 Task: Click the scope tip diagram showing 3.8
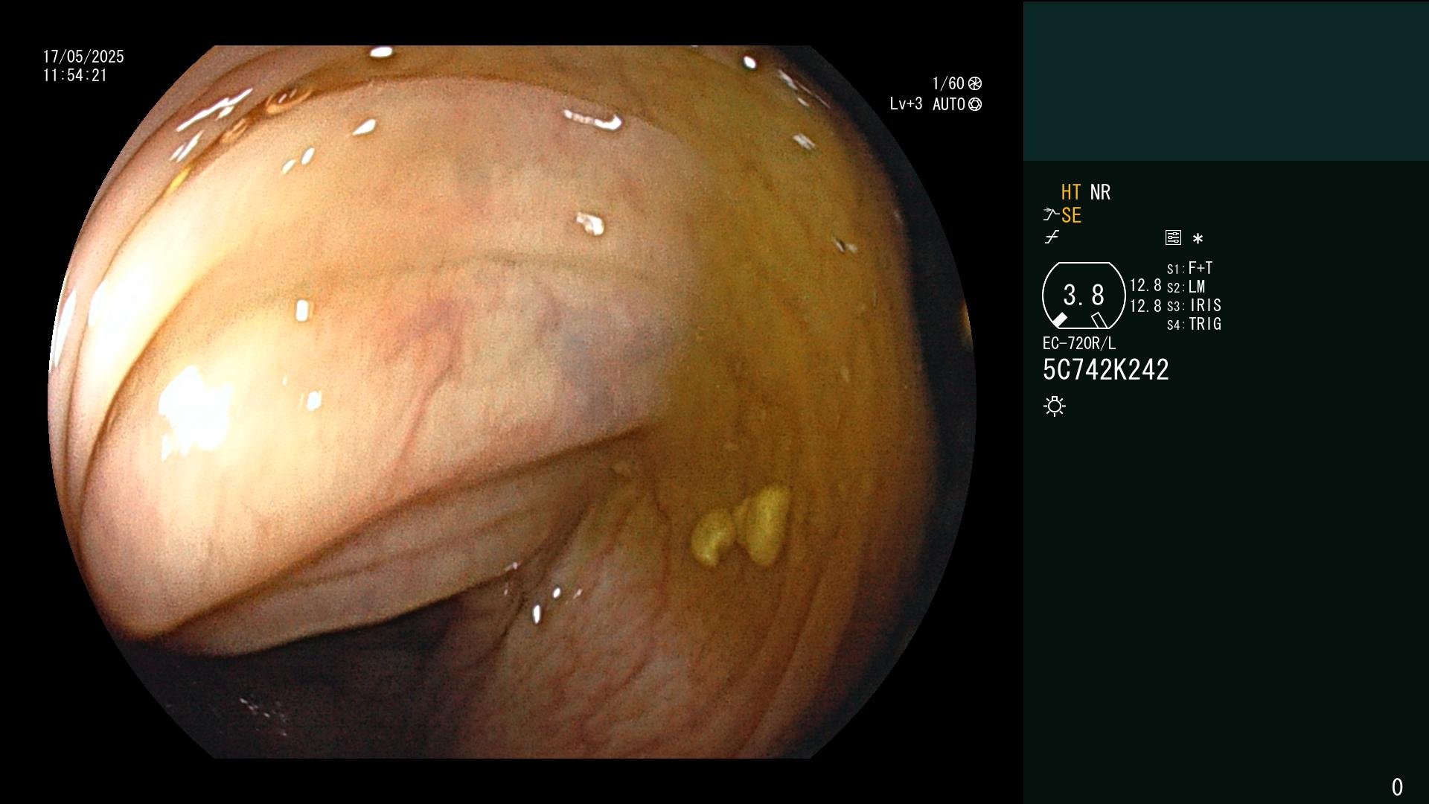(1084, 296)
